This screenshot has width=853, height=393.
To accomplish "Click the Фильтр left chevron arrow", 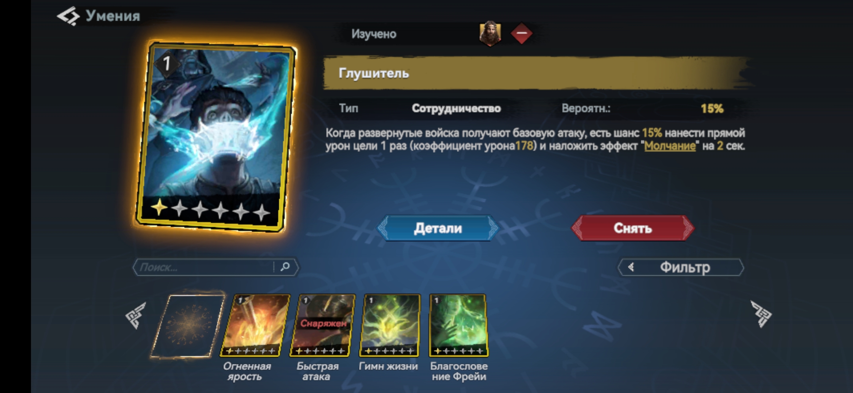I will (x=631, y=267).
